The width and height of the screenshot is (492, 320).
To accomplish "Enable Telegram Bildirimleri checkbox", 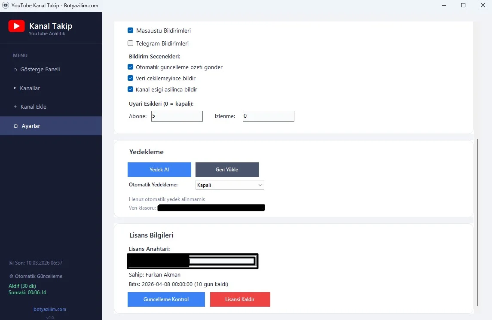I will click(x=131, y=43).
